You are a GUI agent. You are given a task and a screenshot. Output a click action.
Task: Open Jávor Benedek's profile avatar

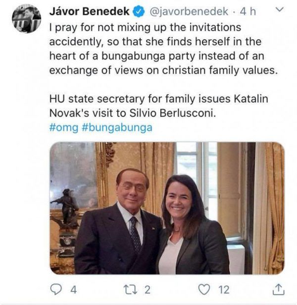click(26, 19)
